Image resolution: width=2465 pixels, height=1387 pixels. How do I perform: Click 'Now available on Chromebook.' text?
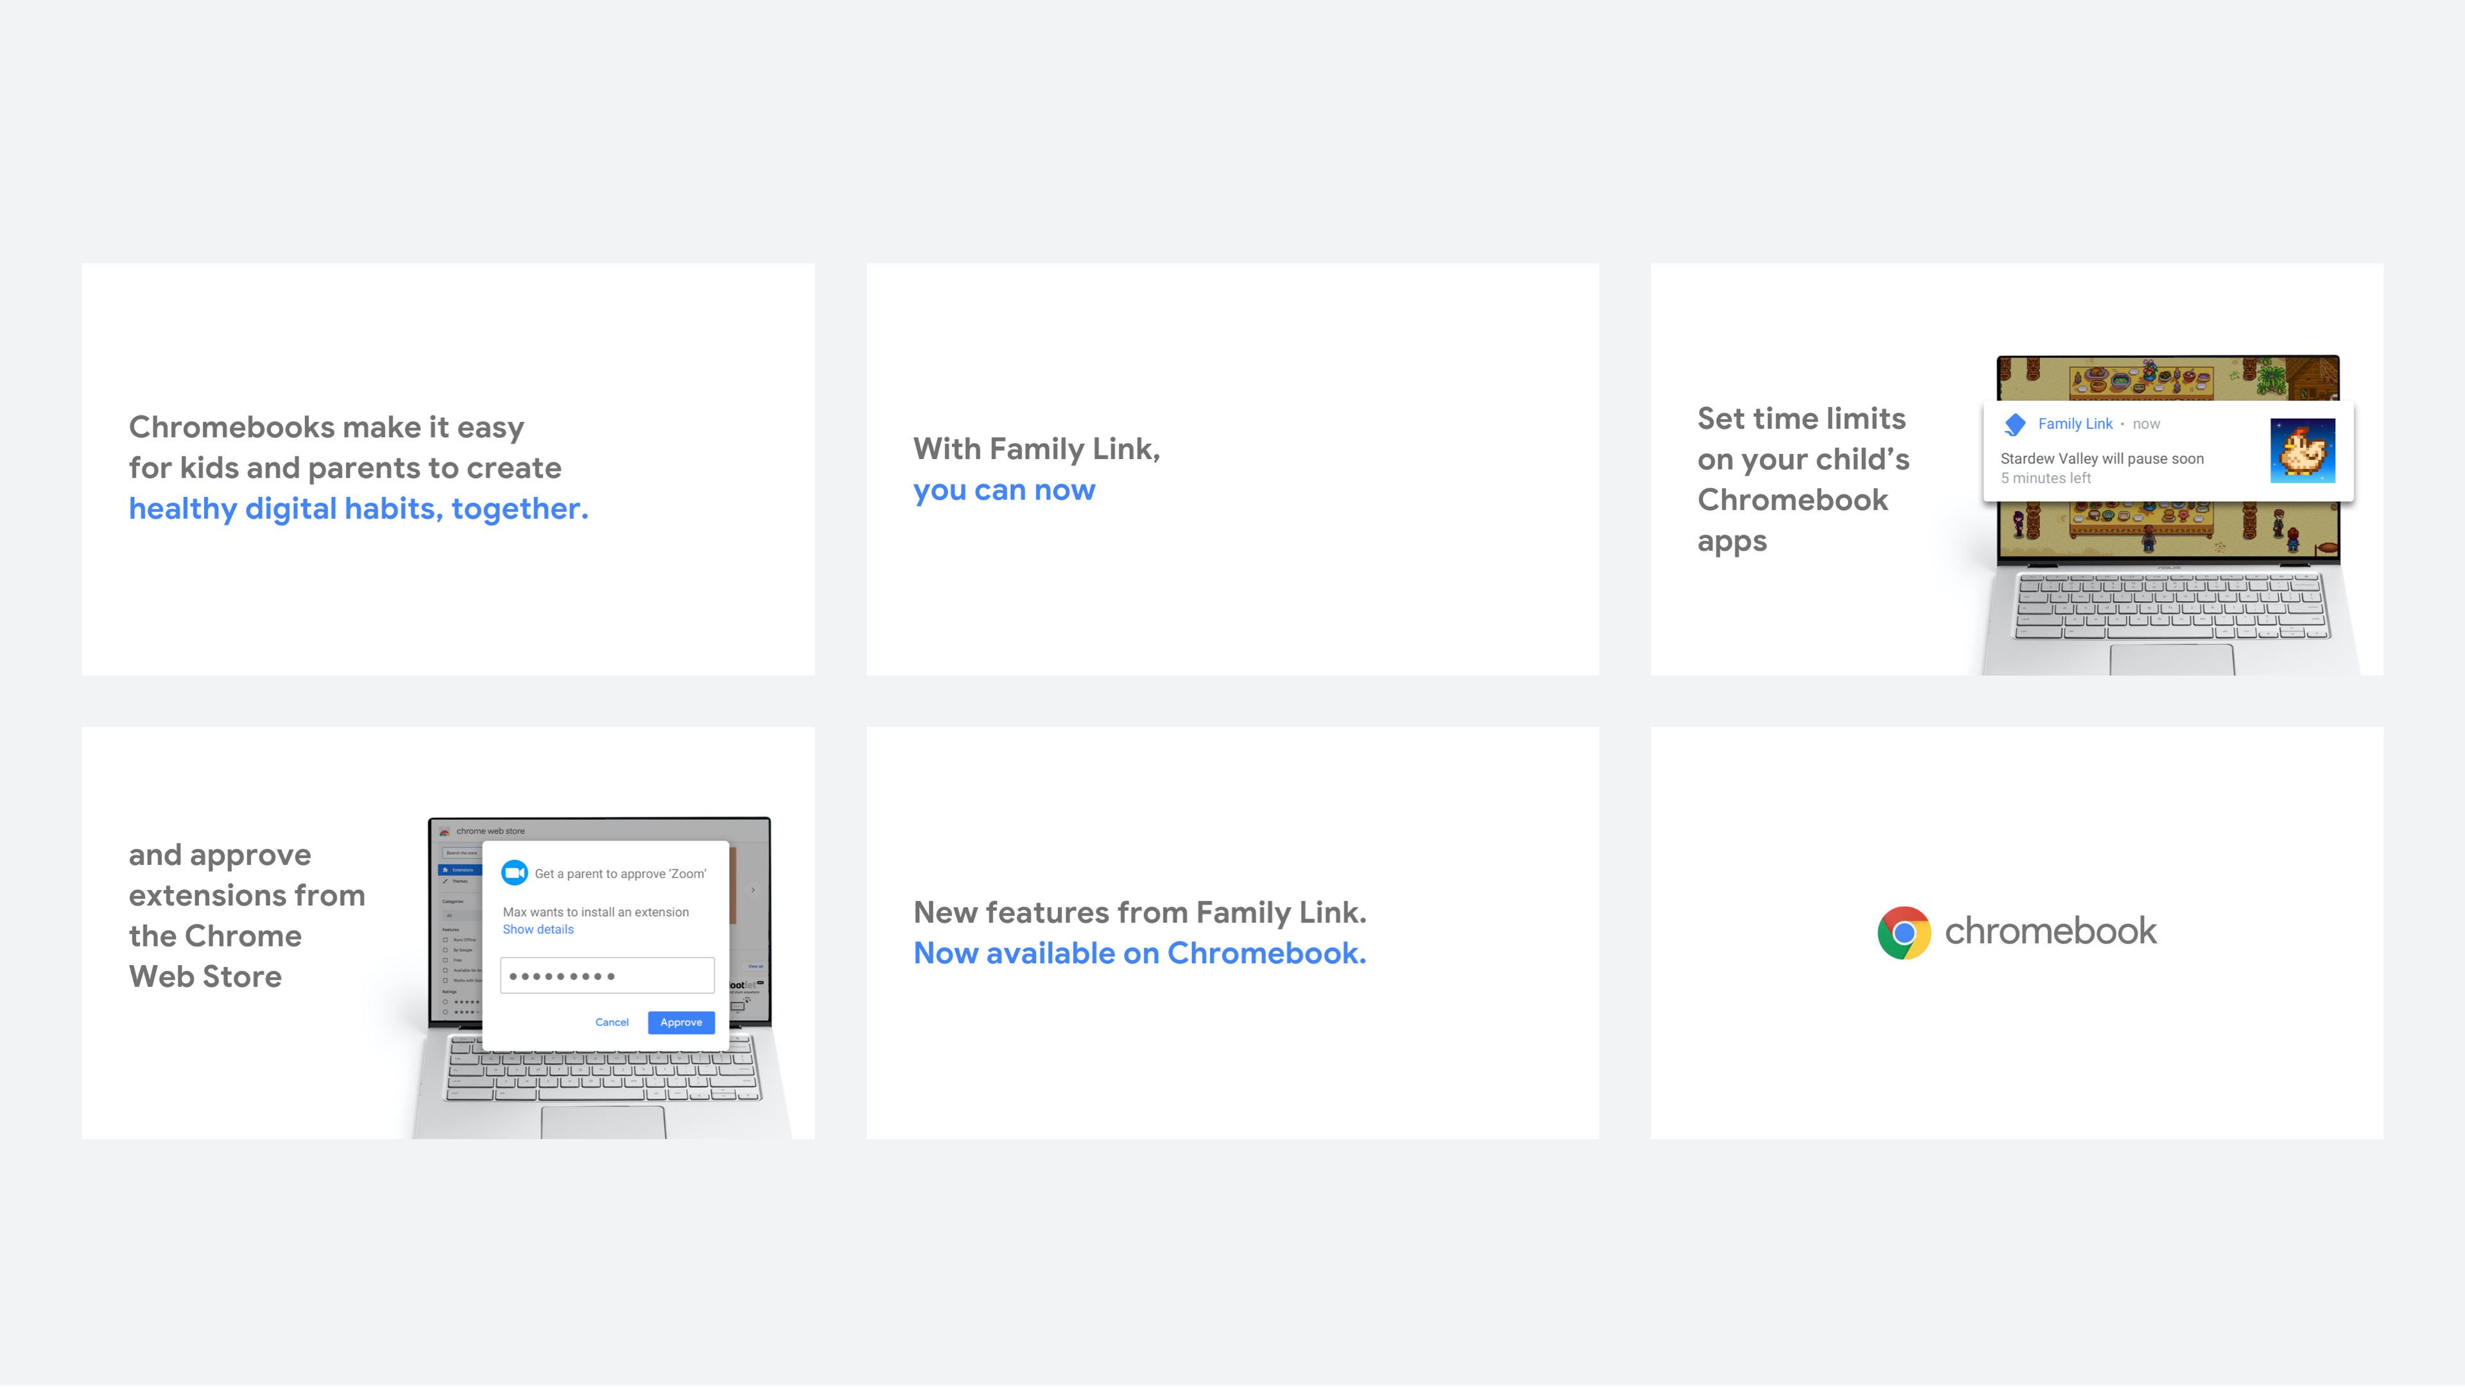pyautogui.click(x=1139, y=954)
